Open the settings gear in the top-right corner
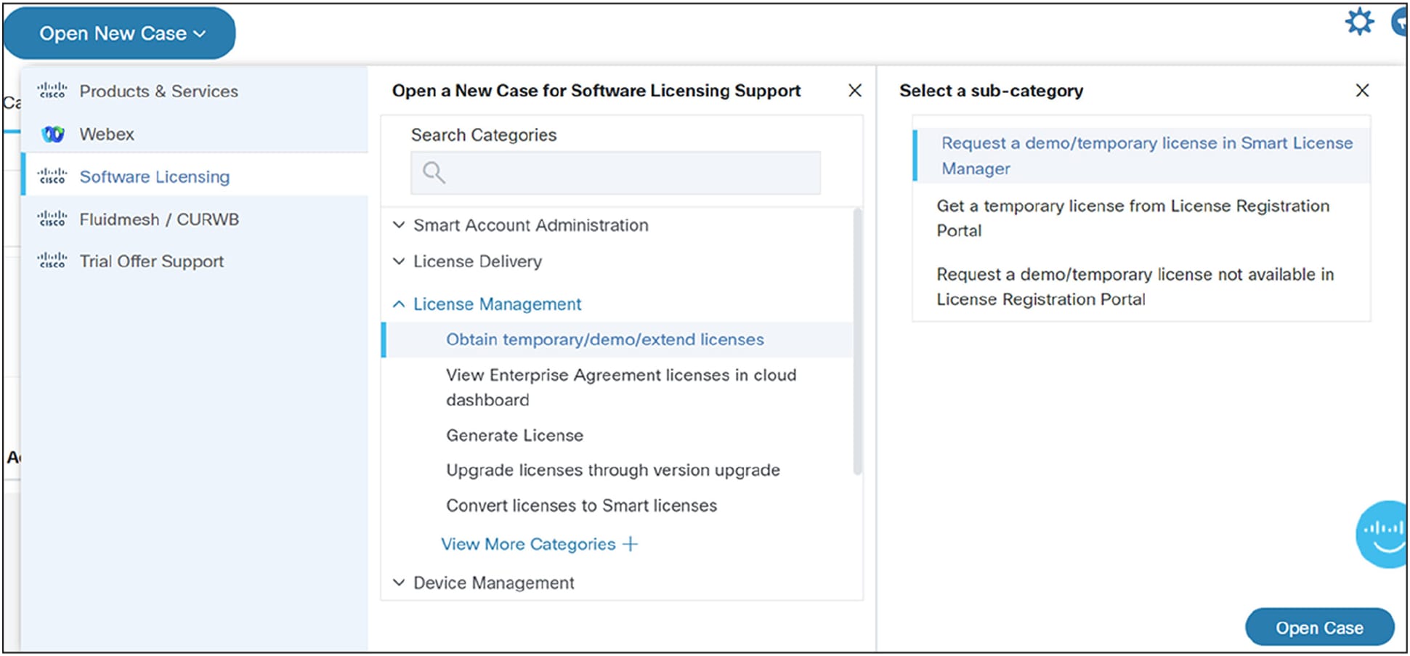 [1359, 22]
